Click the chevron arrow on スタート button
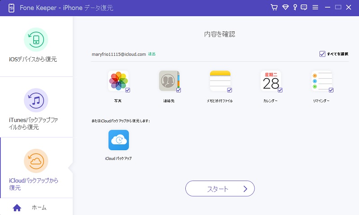The width and height of the screenshot is (359, 215). (x=245, y=189)
